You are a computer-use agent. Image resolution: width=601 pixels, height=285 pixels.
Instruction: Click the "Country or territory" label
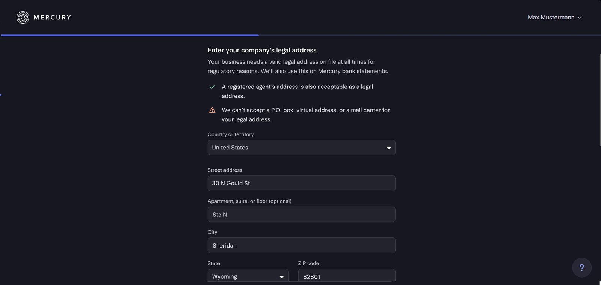[x=231, y=134]
